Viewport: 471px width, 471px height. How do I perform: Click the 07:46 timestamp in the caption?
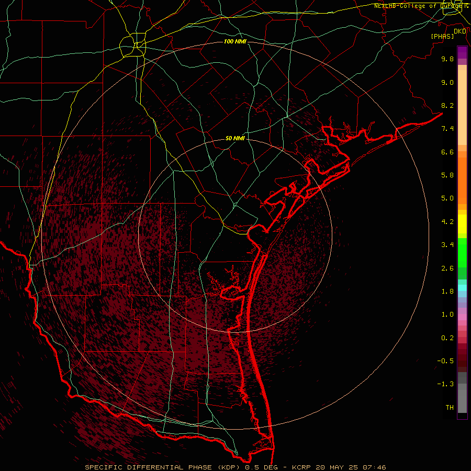point(374,467)
